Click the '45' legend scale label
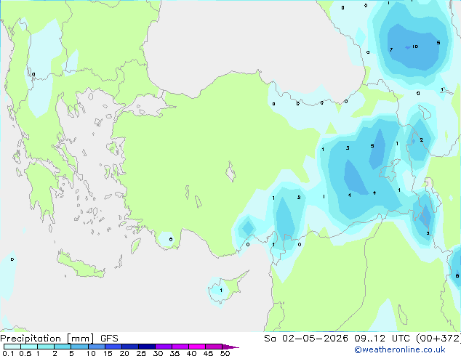 point(208,353)
